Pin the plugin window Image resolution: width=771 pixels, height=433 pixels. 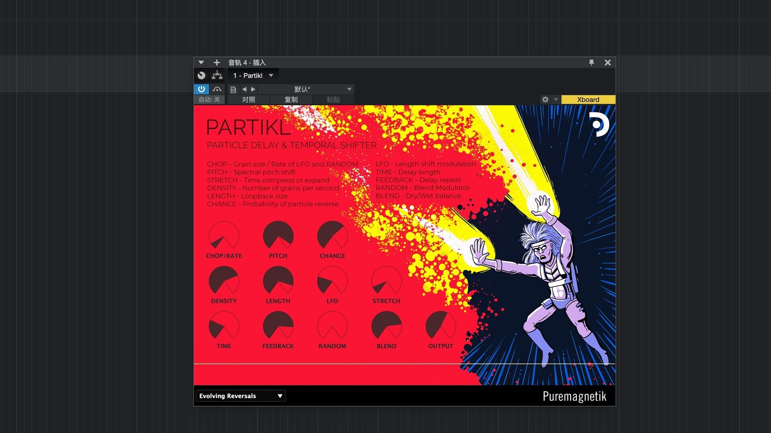592,63
